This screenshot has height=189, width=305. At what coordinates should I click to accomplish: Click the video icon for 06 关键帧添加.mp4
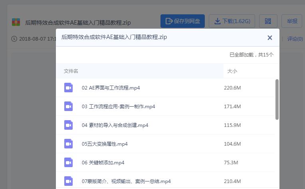pyautogui.click(x=69, y=162)
